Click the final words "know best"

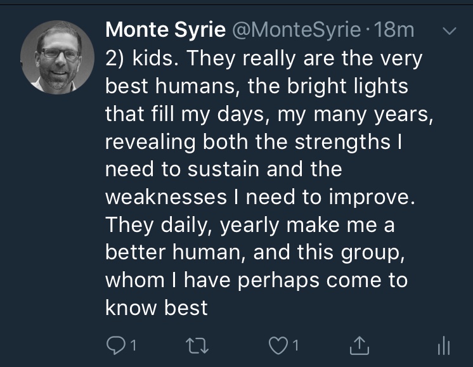coord(156,308)
